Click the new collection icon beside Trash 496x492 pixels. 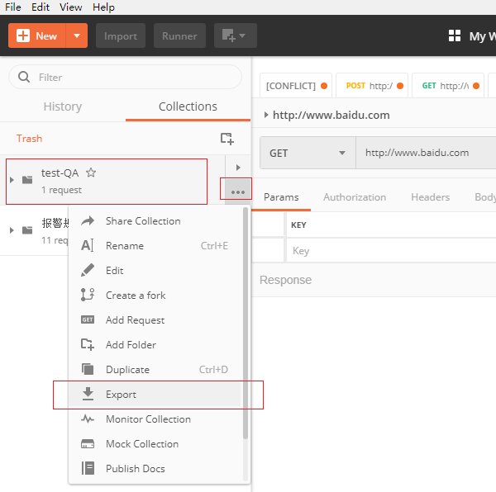coord(227,139)
